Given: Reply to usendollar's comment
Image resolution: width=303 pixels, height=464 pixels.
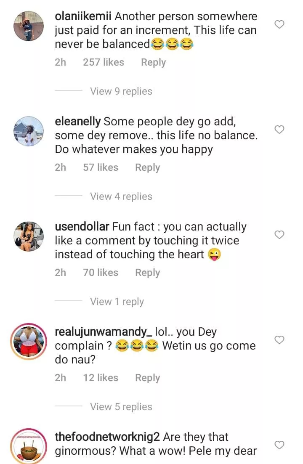Looking at the screenshot, I should pyautogui.click(x=147, y=273).
